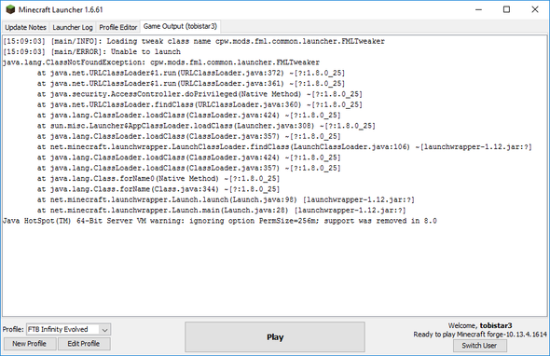Click the Launch.launch(Launch.java:98) stack trace line

(x=226, y=200)
